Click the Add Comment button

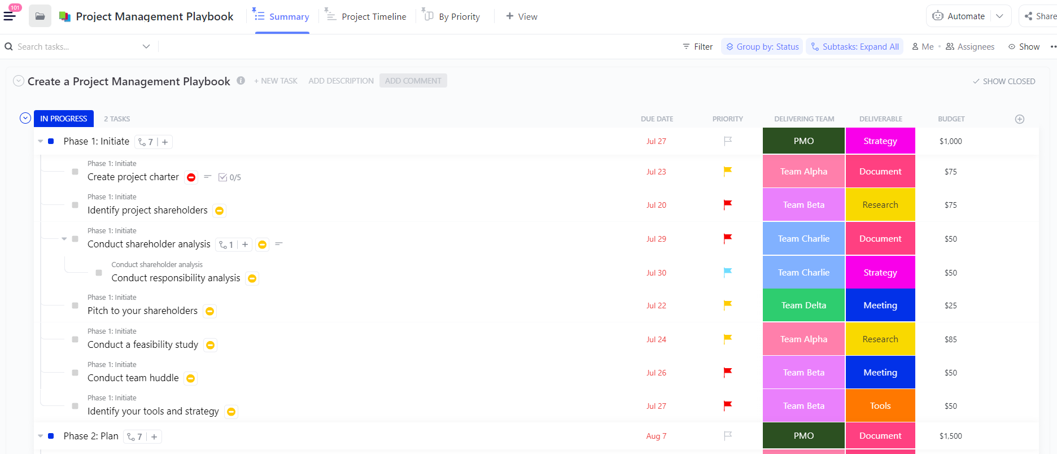413,81
